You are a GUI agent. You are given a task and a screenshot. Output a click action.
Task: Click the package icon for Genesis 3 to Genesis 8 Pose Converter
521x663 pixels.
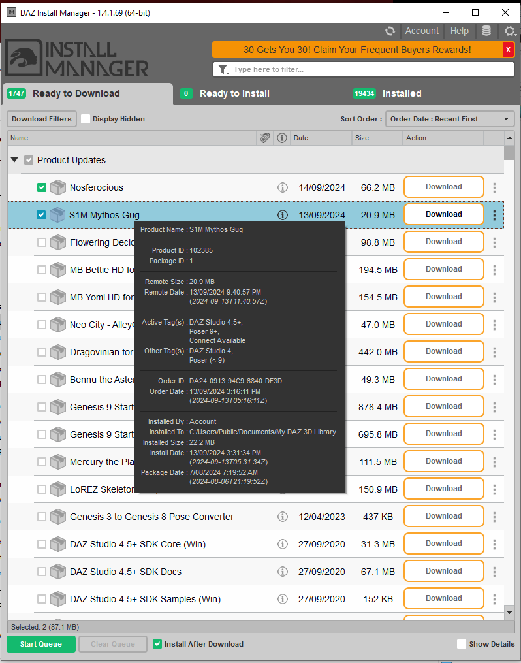click(58, 517)
